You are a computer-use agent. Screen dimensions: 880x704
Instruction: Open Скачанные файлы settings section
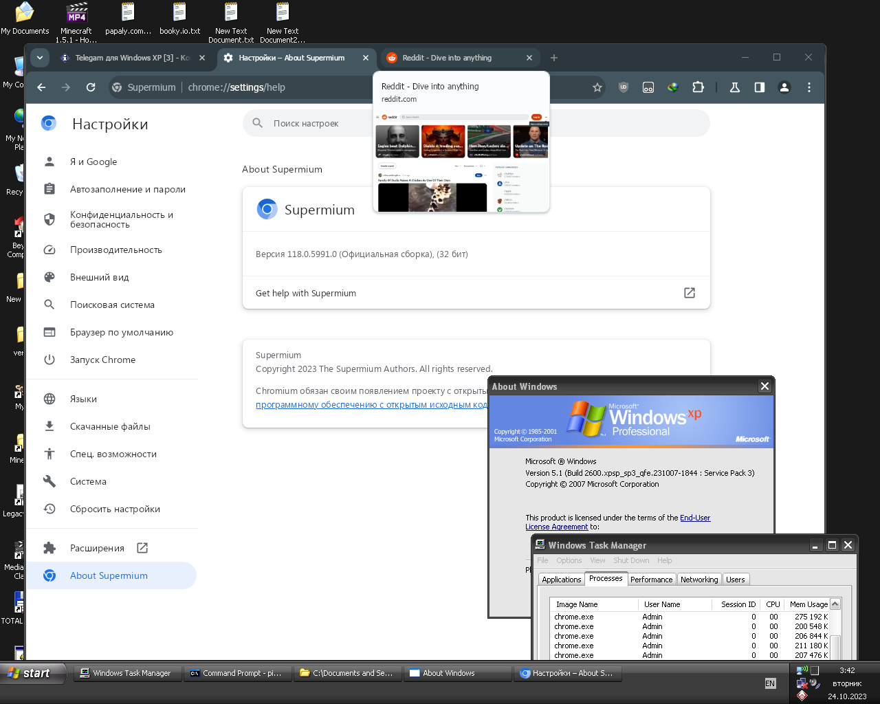click(111, 426)
